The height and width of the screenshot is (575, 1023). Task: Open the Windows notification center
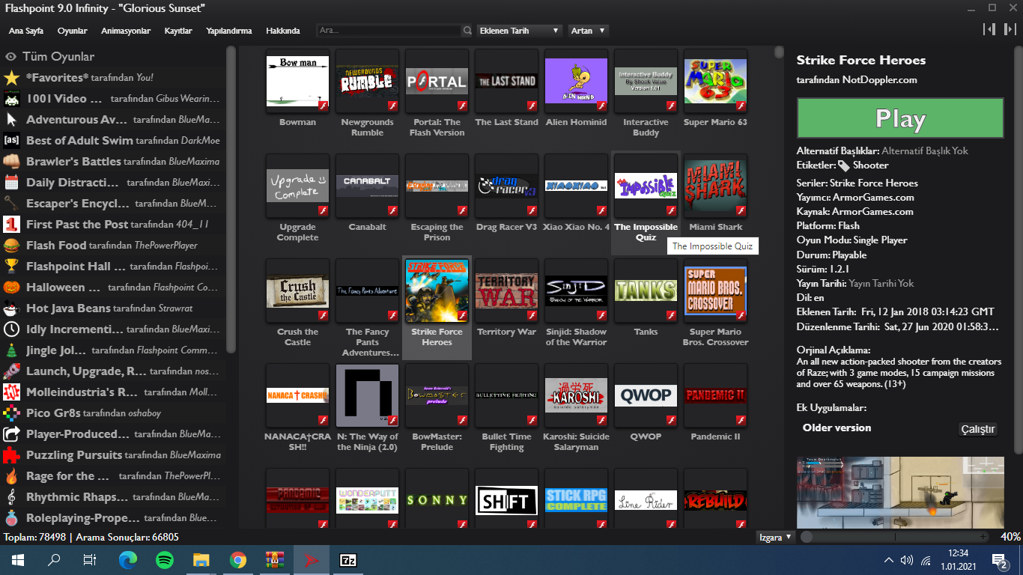tap(999, 559)
